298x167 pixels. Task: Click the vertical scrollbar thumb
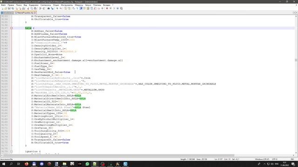click(x=296, y=60)
